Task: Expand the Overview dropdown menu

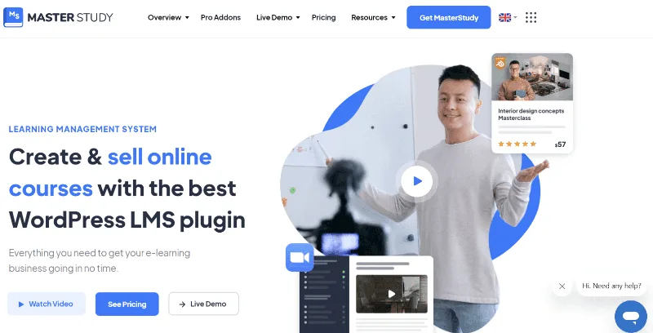Action: pos(168,17)
